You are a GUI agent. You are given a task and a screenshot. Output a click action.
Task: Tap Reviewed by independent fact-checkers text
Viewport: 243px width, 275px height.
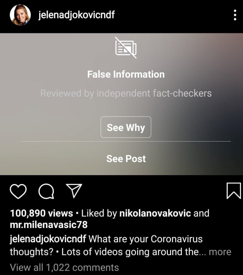[126, 93]
